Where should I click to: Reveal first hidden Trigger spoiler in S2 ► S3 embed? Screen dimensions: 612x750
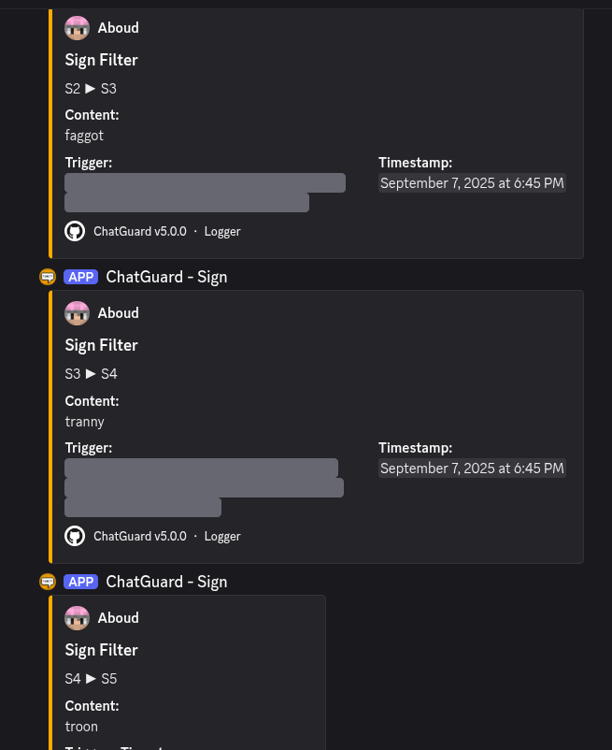point(205,182)
